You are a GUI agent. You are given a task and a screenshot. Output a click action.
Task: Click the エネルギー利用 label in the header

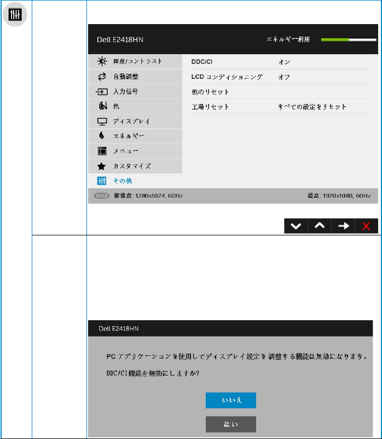coord(288,39)
